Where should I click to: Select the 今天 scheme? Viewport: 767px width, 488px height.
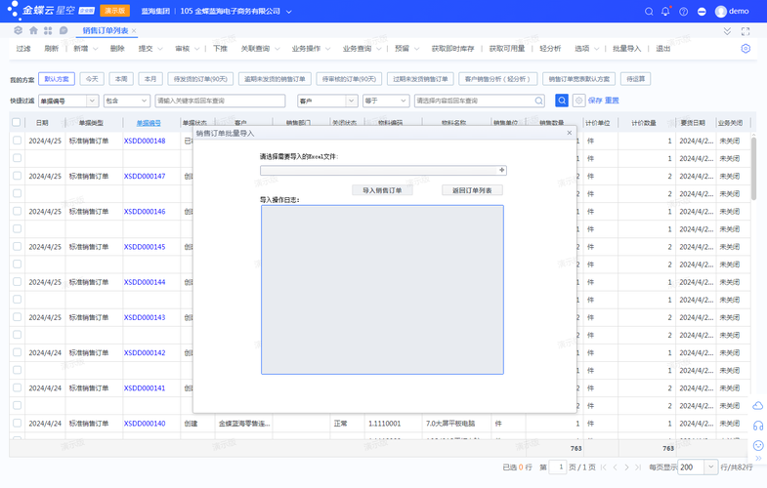[92, 79]
